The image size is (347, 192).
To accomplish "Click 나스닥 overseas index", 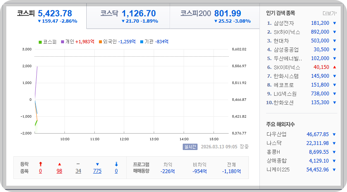I will point(274,143).
